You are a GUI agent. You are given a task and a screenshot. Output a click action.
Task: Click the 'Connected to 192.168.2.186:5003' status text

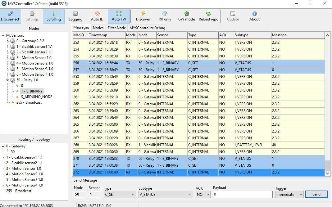26,205
